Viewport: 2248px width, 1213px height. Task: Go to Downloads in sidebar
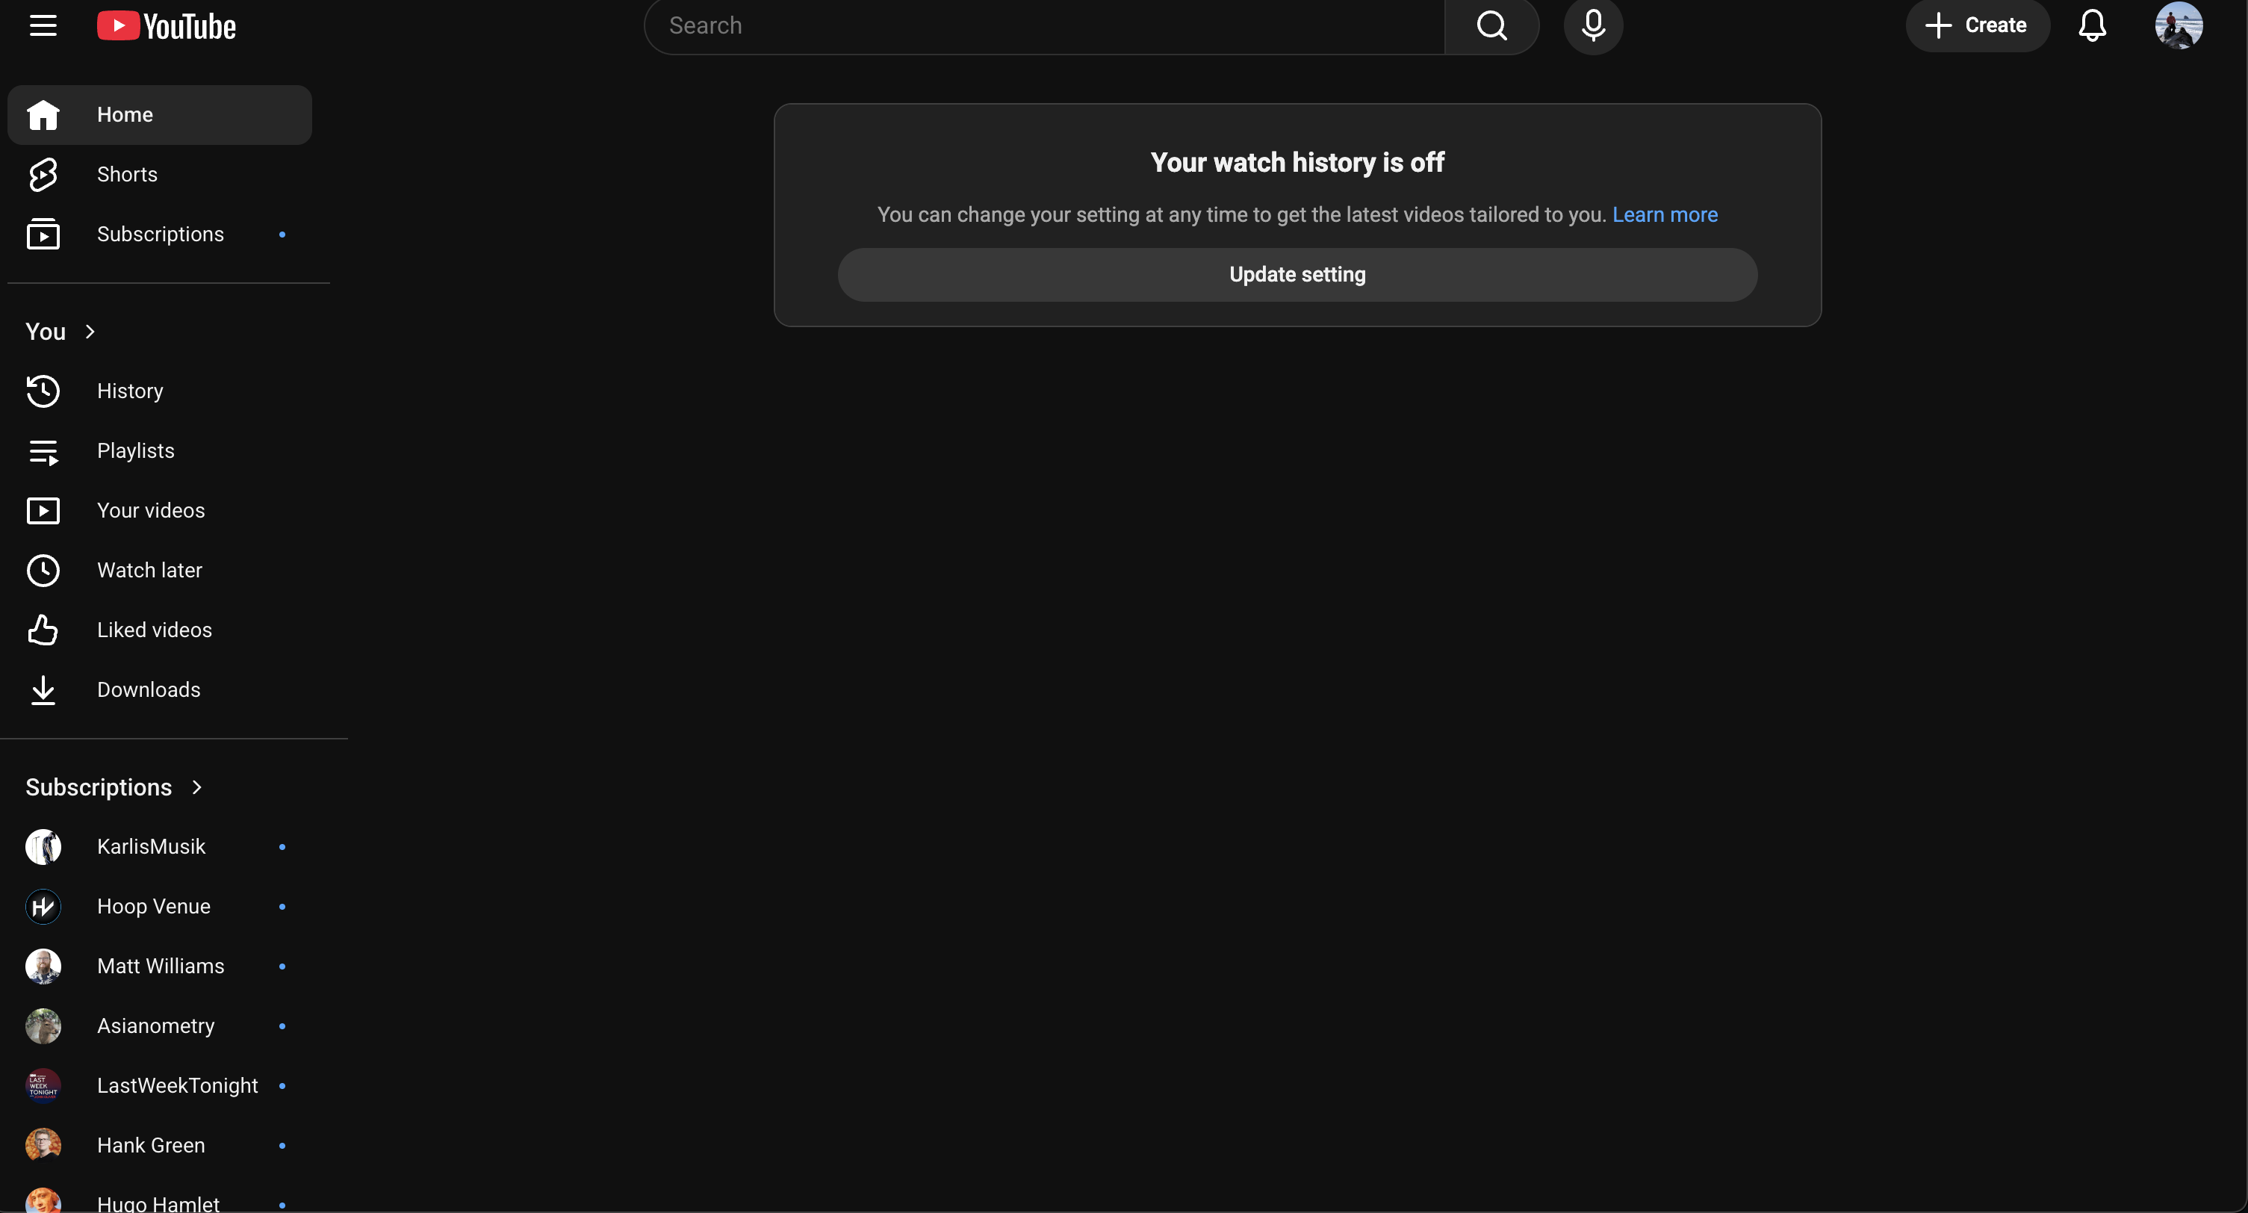point(149,689)
